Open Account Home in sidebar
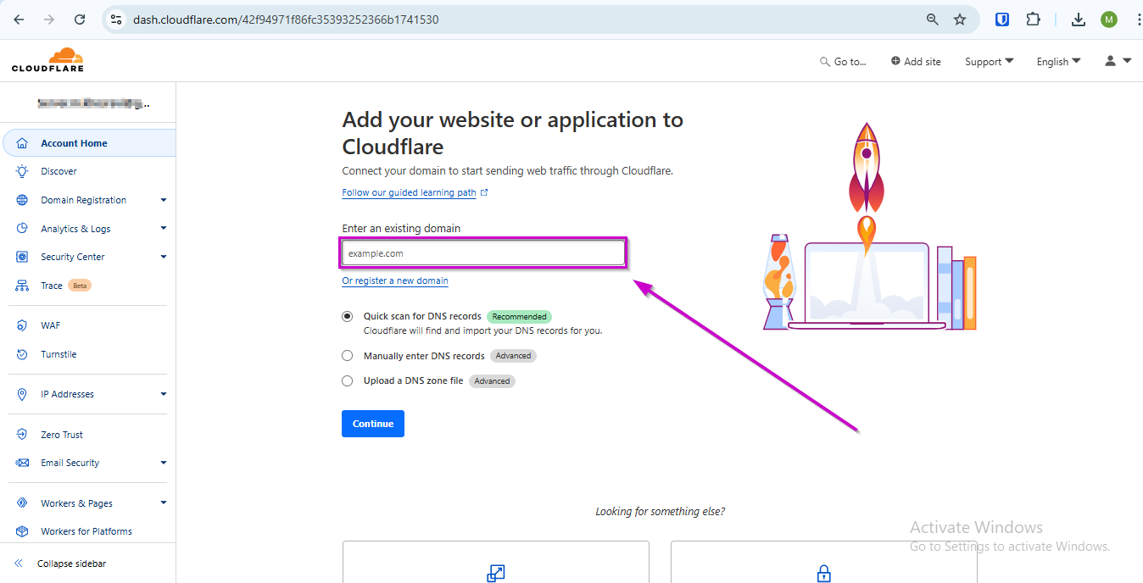Screen dimensions: 1143x583 89,143
